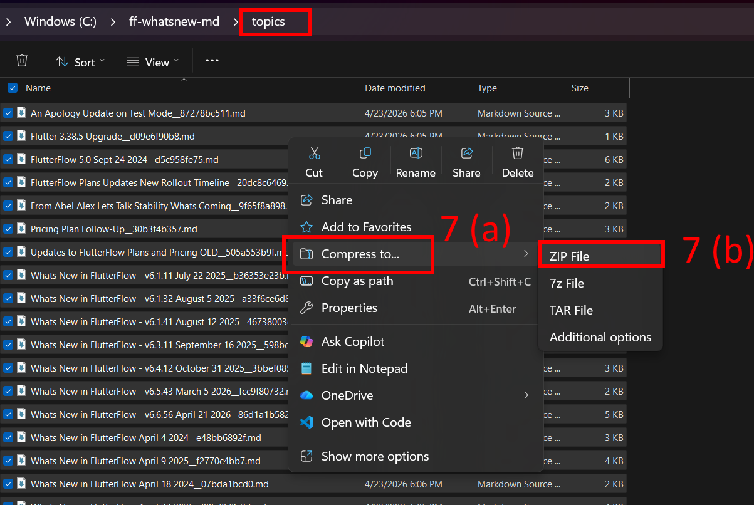Expand the OneDrive submenu arrow
The height and width of the screenshot is (505, 754).
(x=526, y=395)
